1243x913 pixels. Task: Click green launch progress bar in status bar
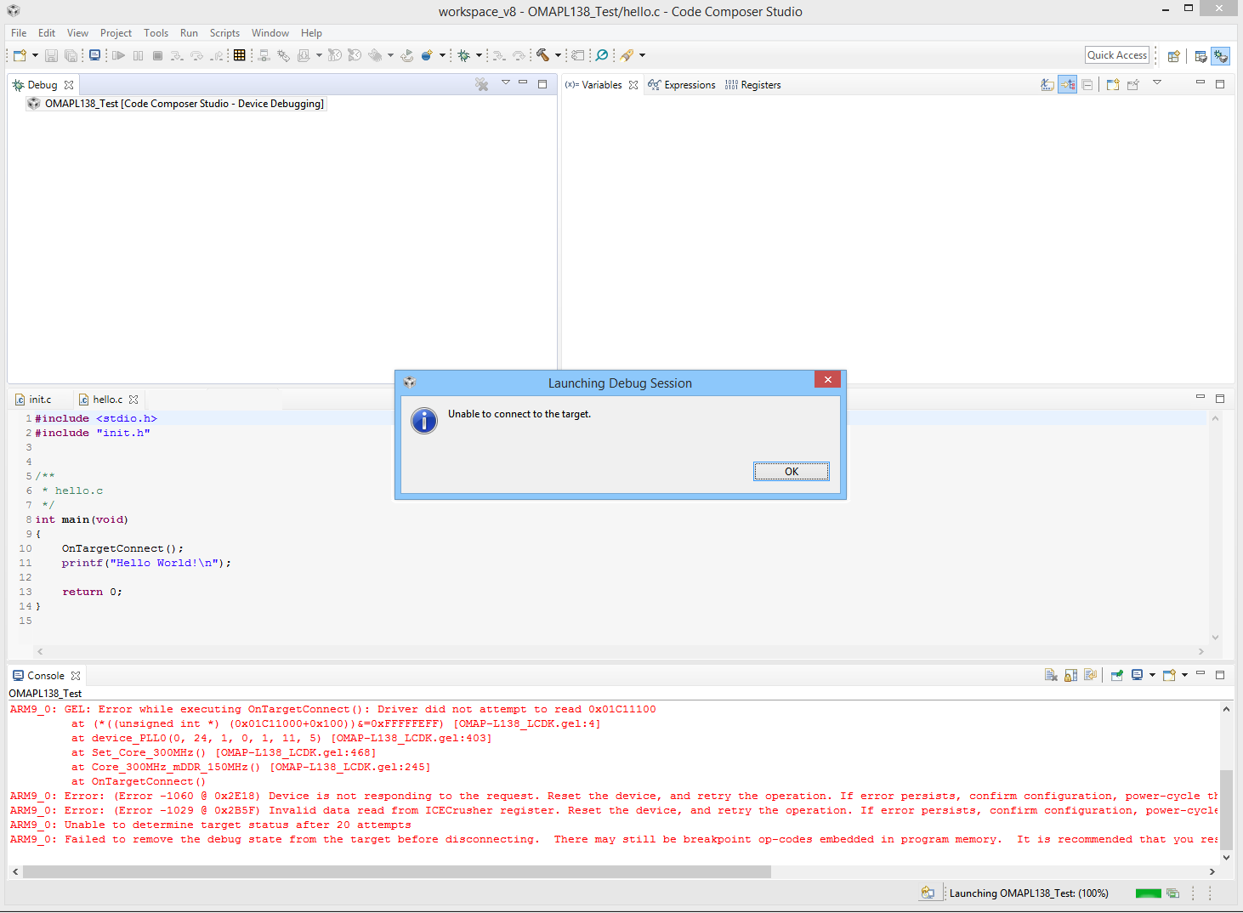1148,893
